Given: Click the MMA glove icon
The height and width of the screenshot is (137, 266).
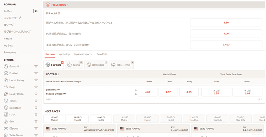Looking at the screenshot, I should click(6, 115).
